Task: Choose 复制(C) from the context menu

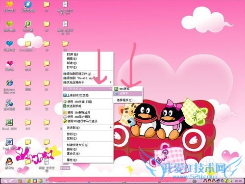Action: [88, 138]
